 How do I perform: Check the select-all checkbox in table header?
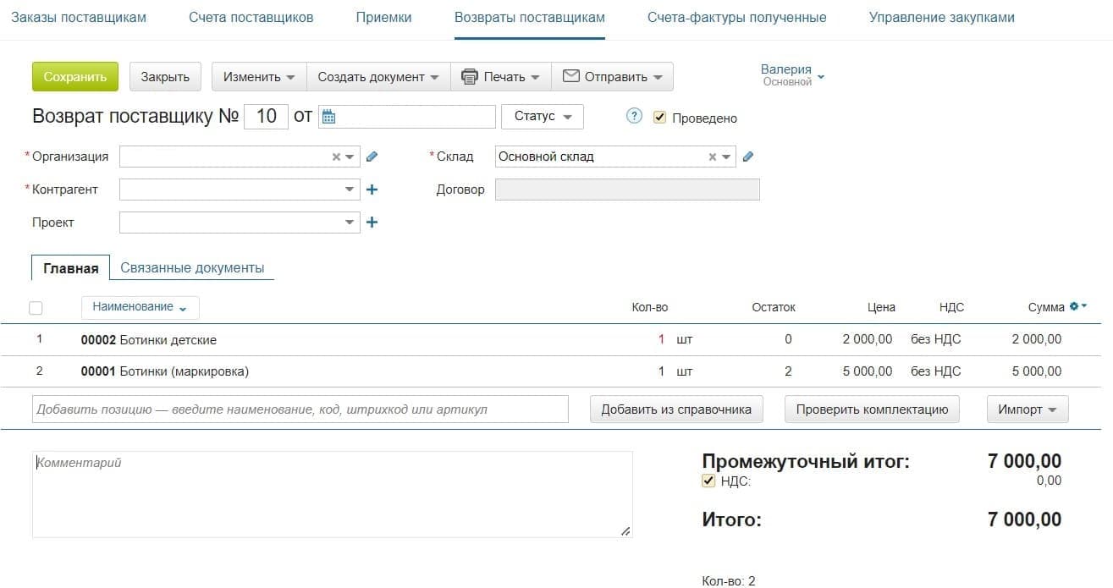36,308
